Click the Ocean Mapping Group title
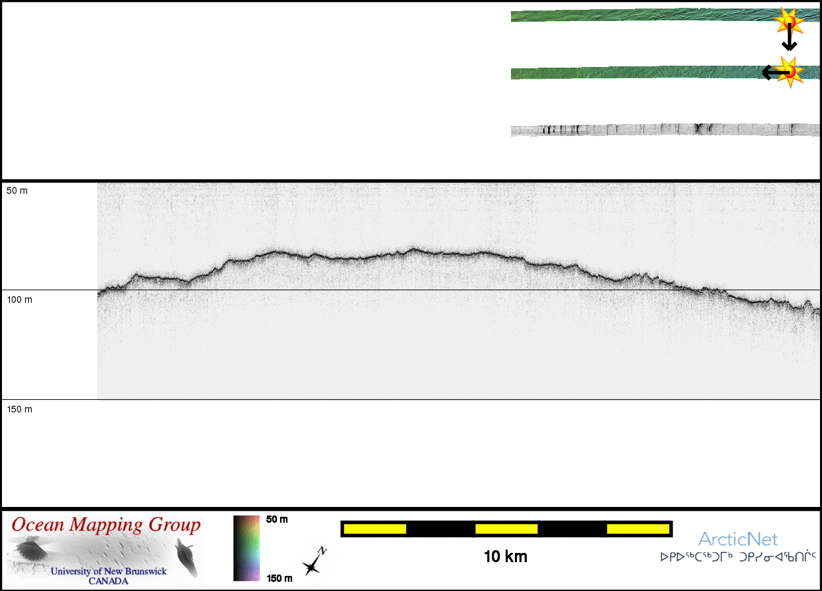This screenshot has height=591, width=822. pyautogui.click(x=106, y=525)
